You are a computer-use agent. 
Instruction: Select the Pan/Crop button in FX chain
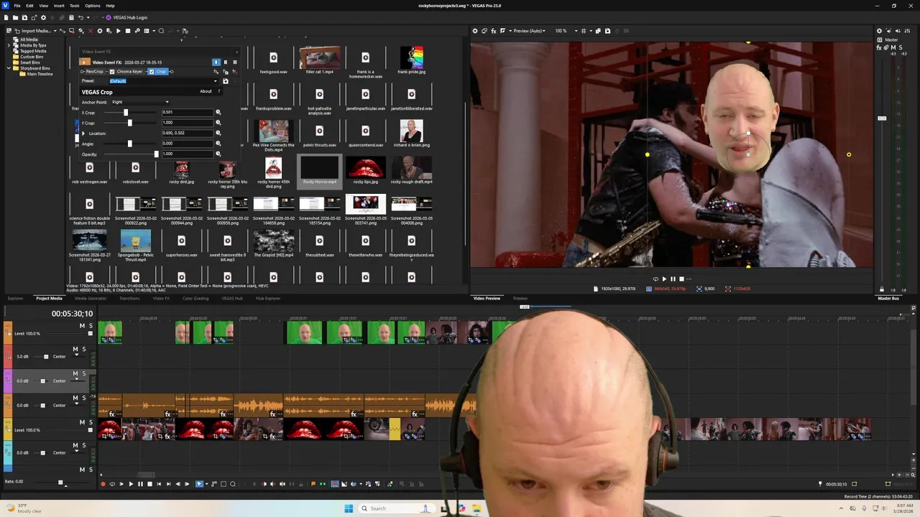point(94,72)
